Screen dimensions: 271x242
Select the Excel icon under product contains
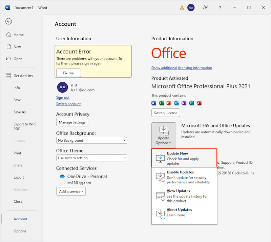(161, 103)
